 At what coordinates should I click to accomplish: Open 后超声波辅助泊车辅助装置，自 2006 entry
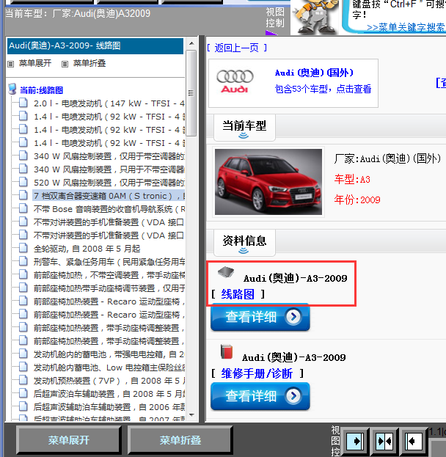[109, 407]
